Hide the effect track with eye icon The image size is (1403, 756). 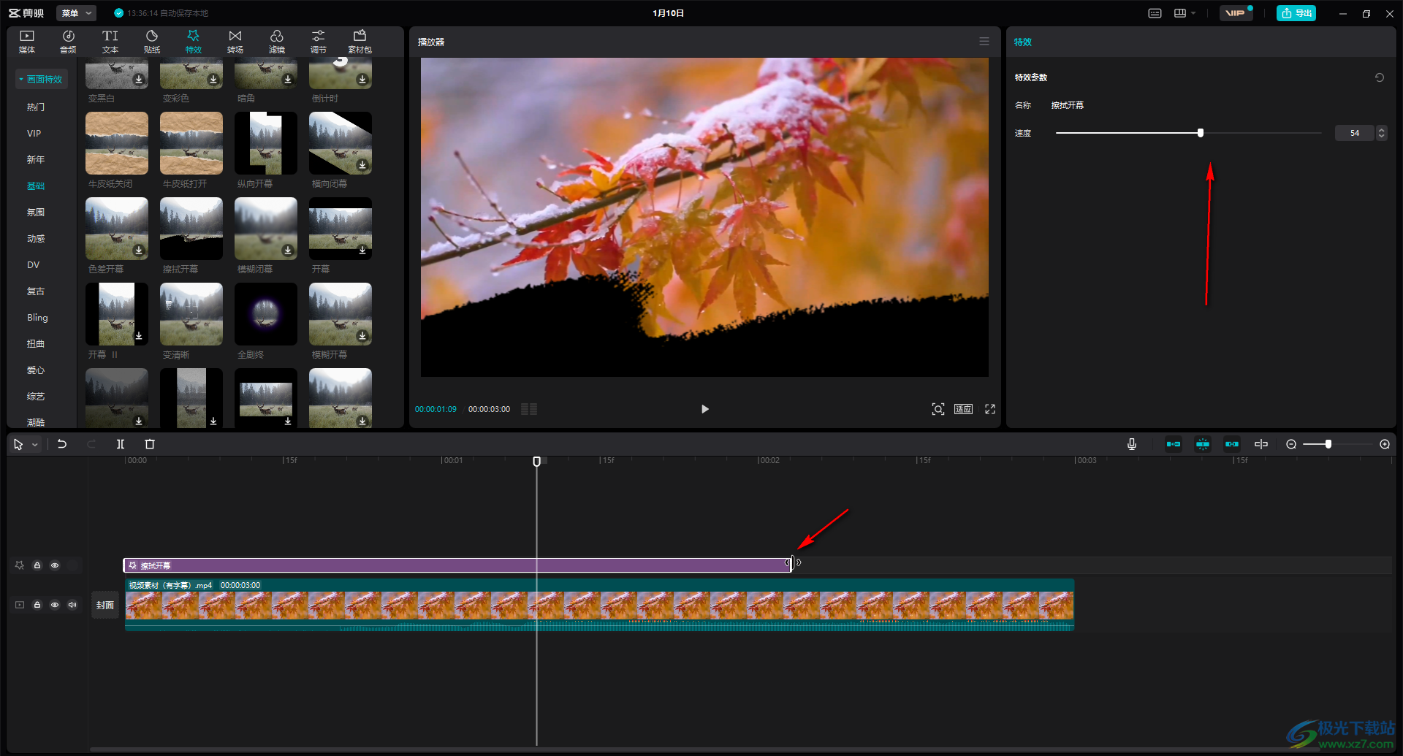pyautogui.click(x=55, y=565)
